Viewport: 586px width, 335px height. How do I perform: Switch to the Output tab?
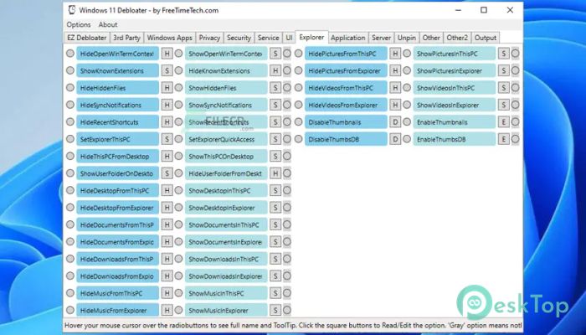(485, 38)
